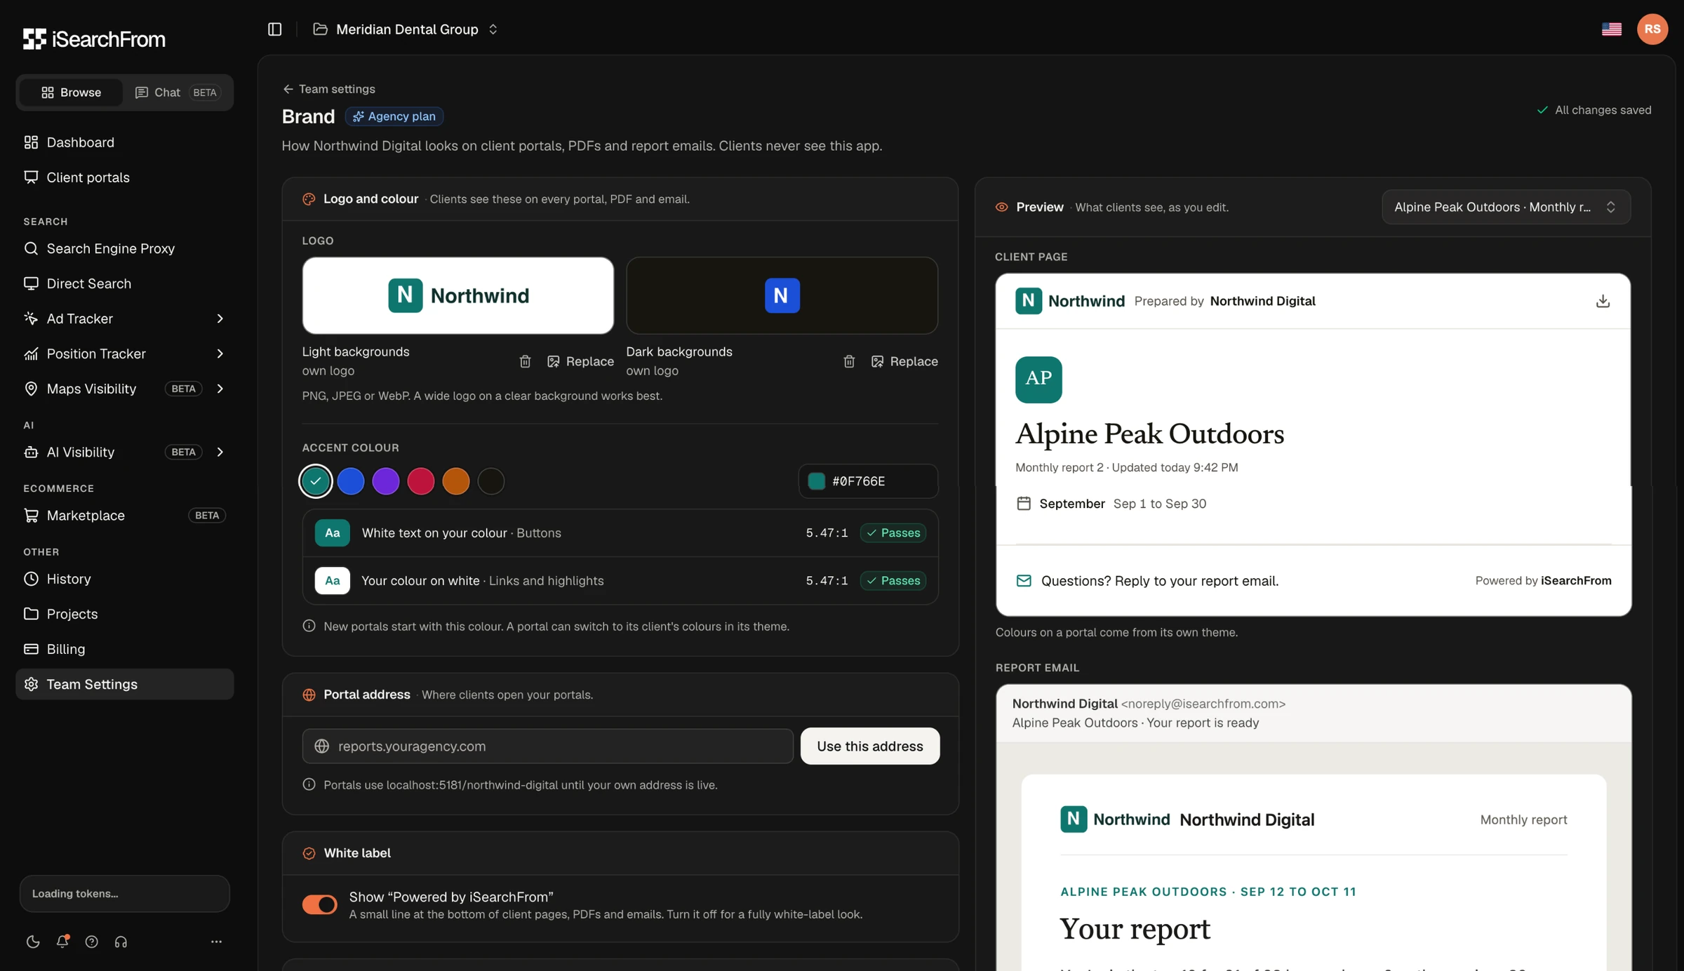Click the reports.youragency.com address field
The image size is (1684, 971).
547,746
